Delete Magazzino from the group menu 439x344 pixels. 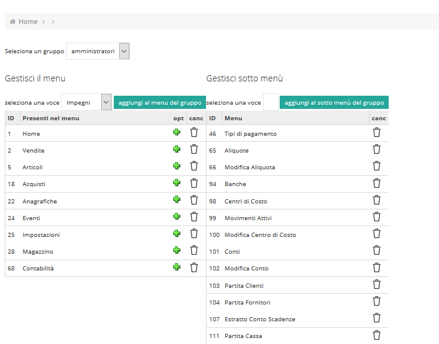(x=194, y=250)
